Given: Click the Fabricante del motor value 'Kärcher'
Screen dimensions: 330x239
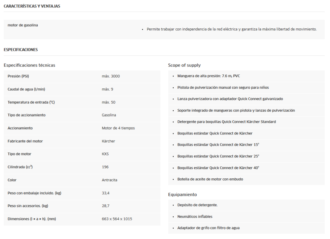Looking at the screenshot, I should click(x=108, y=141).
